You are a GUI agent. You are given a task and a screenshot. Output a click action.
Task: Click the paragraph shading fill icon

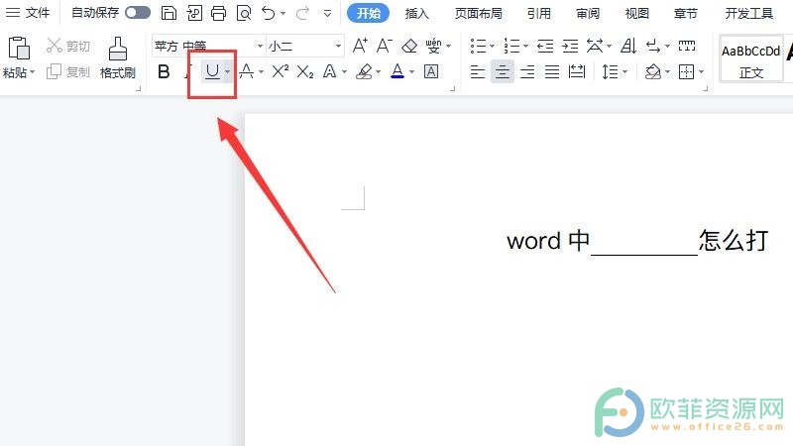(653, 71)
